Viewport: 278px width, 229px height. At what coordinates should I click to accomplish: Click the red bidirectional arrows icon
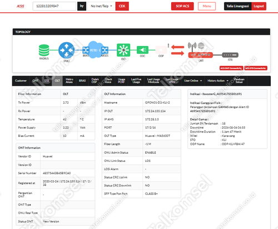[177, 50]
